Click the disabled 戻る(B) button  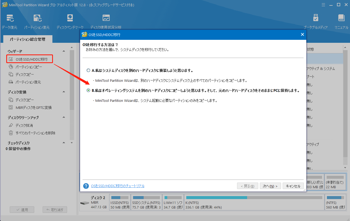(247, 186)
